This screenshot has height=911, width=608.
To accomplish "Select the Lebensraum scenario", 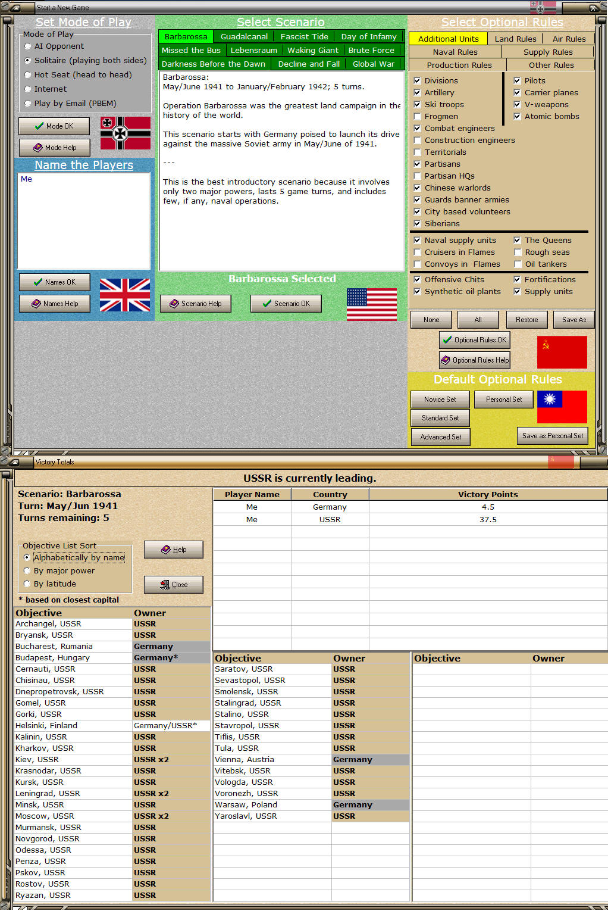I will 253,50.
